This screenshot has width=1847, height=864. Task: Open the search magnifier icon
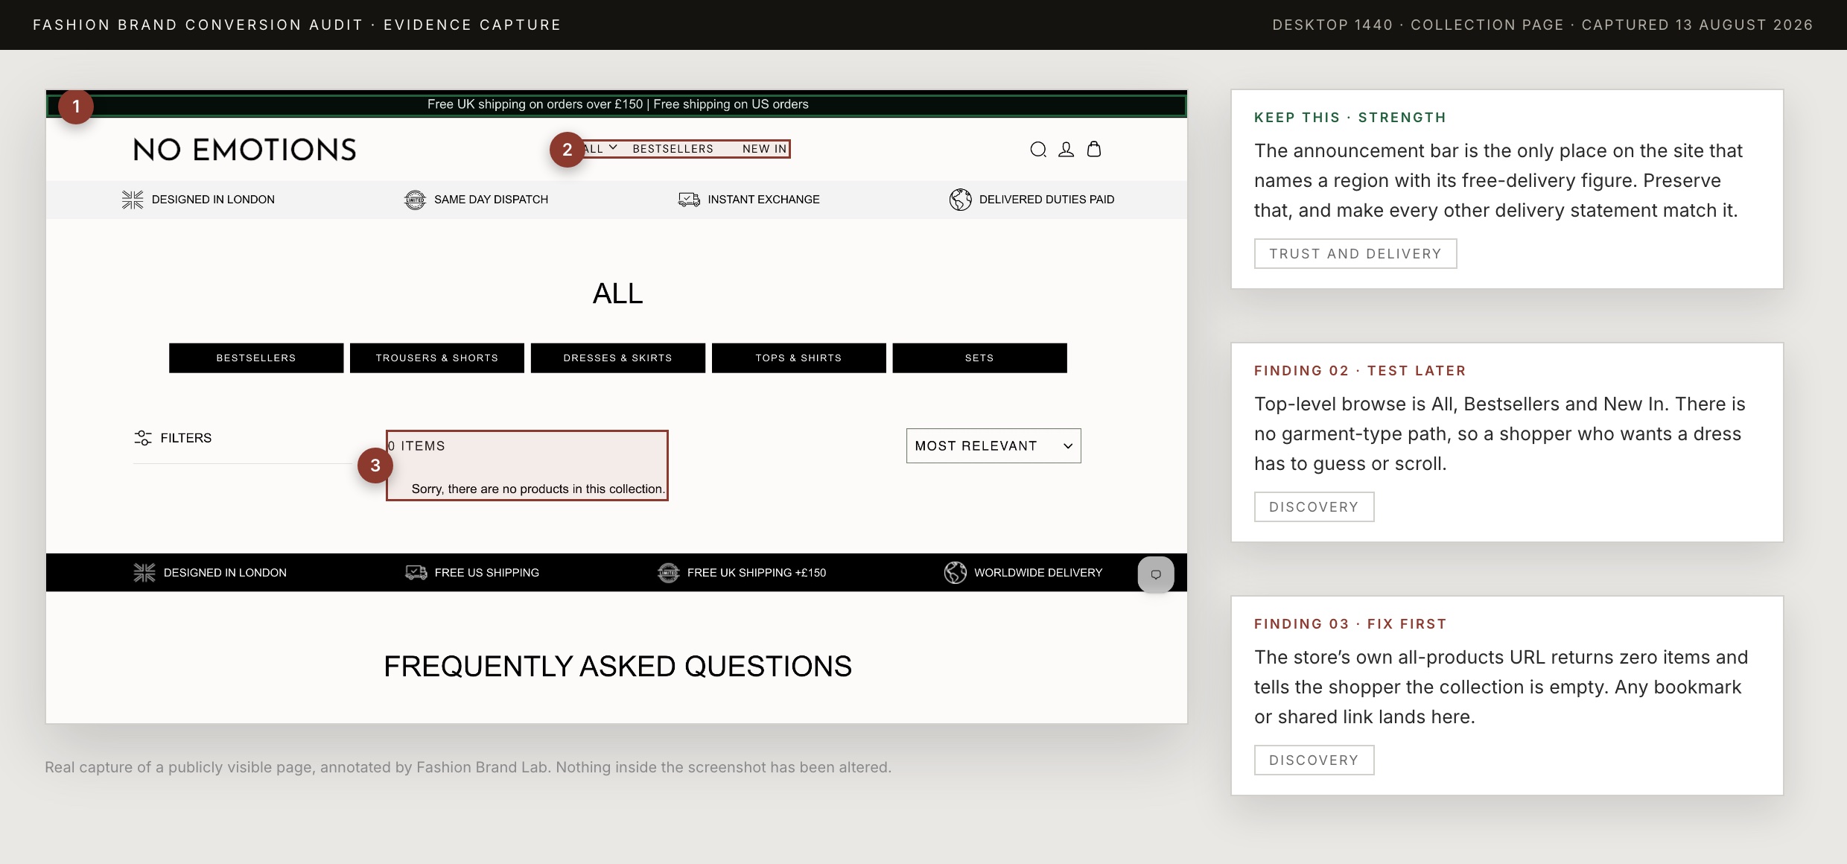coord(1038,150)
